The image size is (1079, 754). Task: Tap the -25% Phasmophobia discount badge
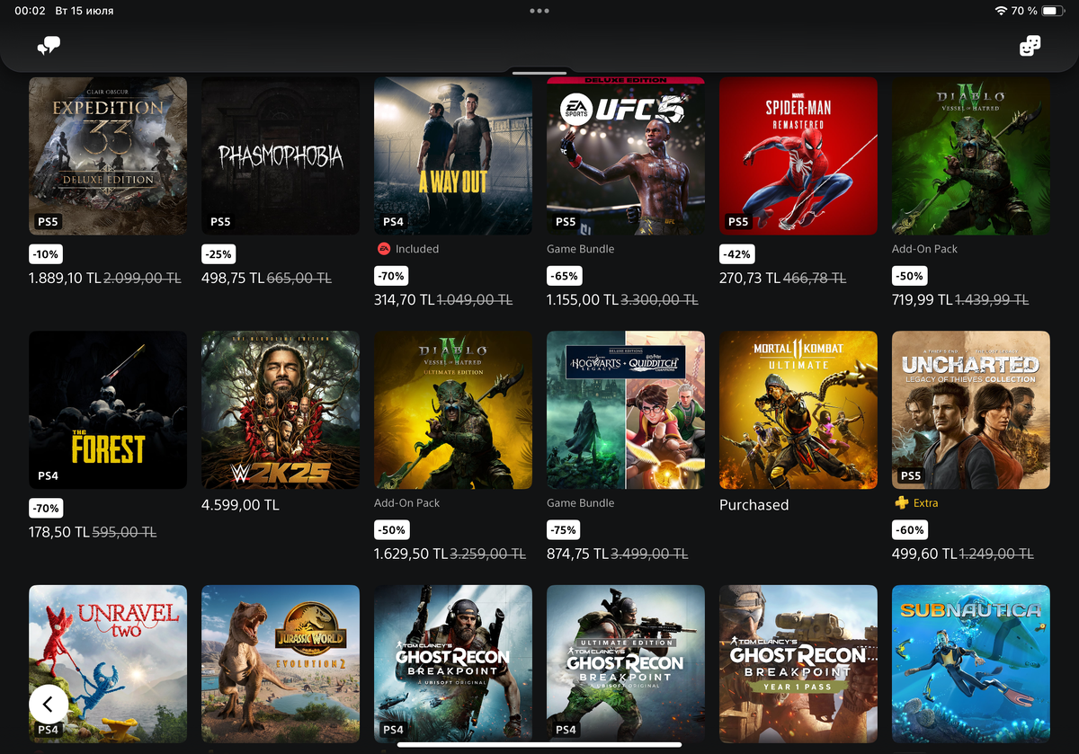219,254
